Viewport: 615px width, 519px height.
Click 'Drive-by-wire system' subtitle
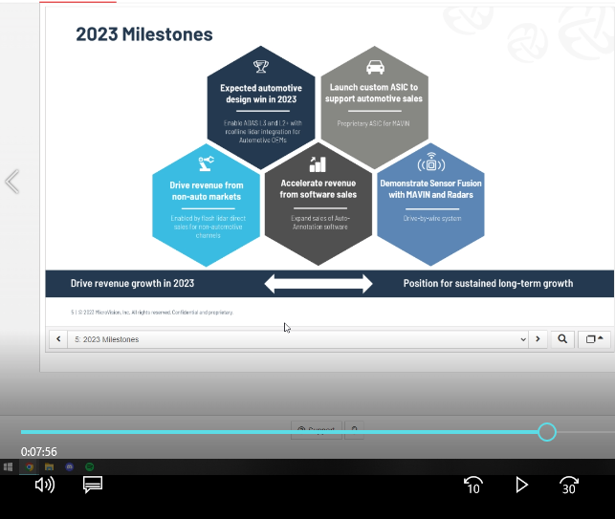(x=432, y=218)
